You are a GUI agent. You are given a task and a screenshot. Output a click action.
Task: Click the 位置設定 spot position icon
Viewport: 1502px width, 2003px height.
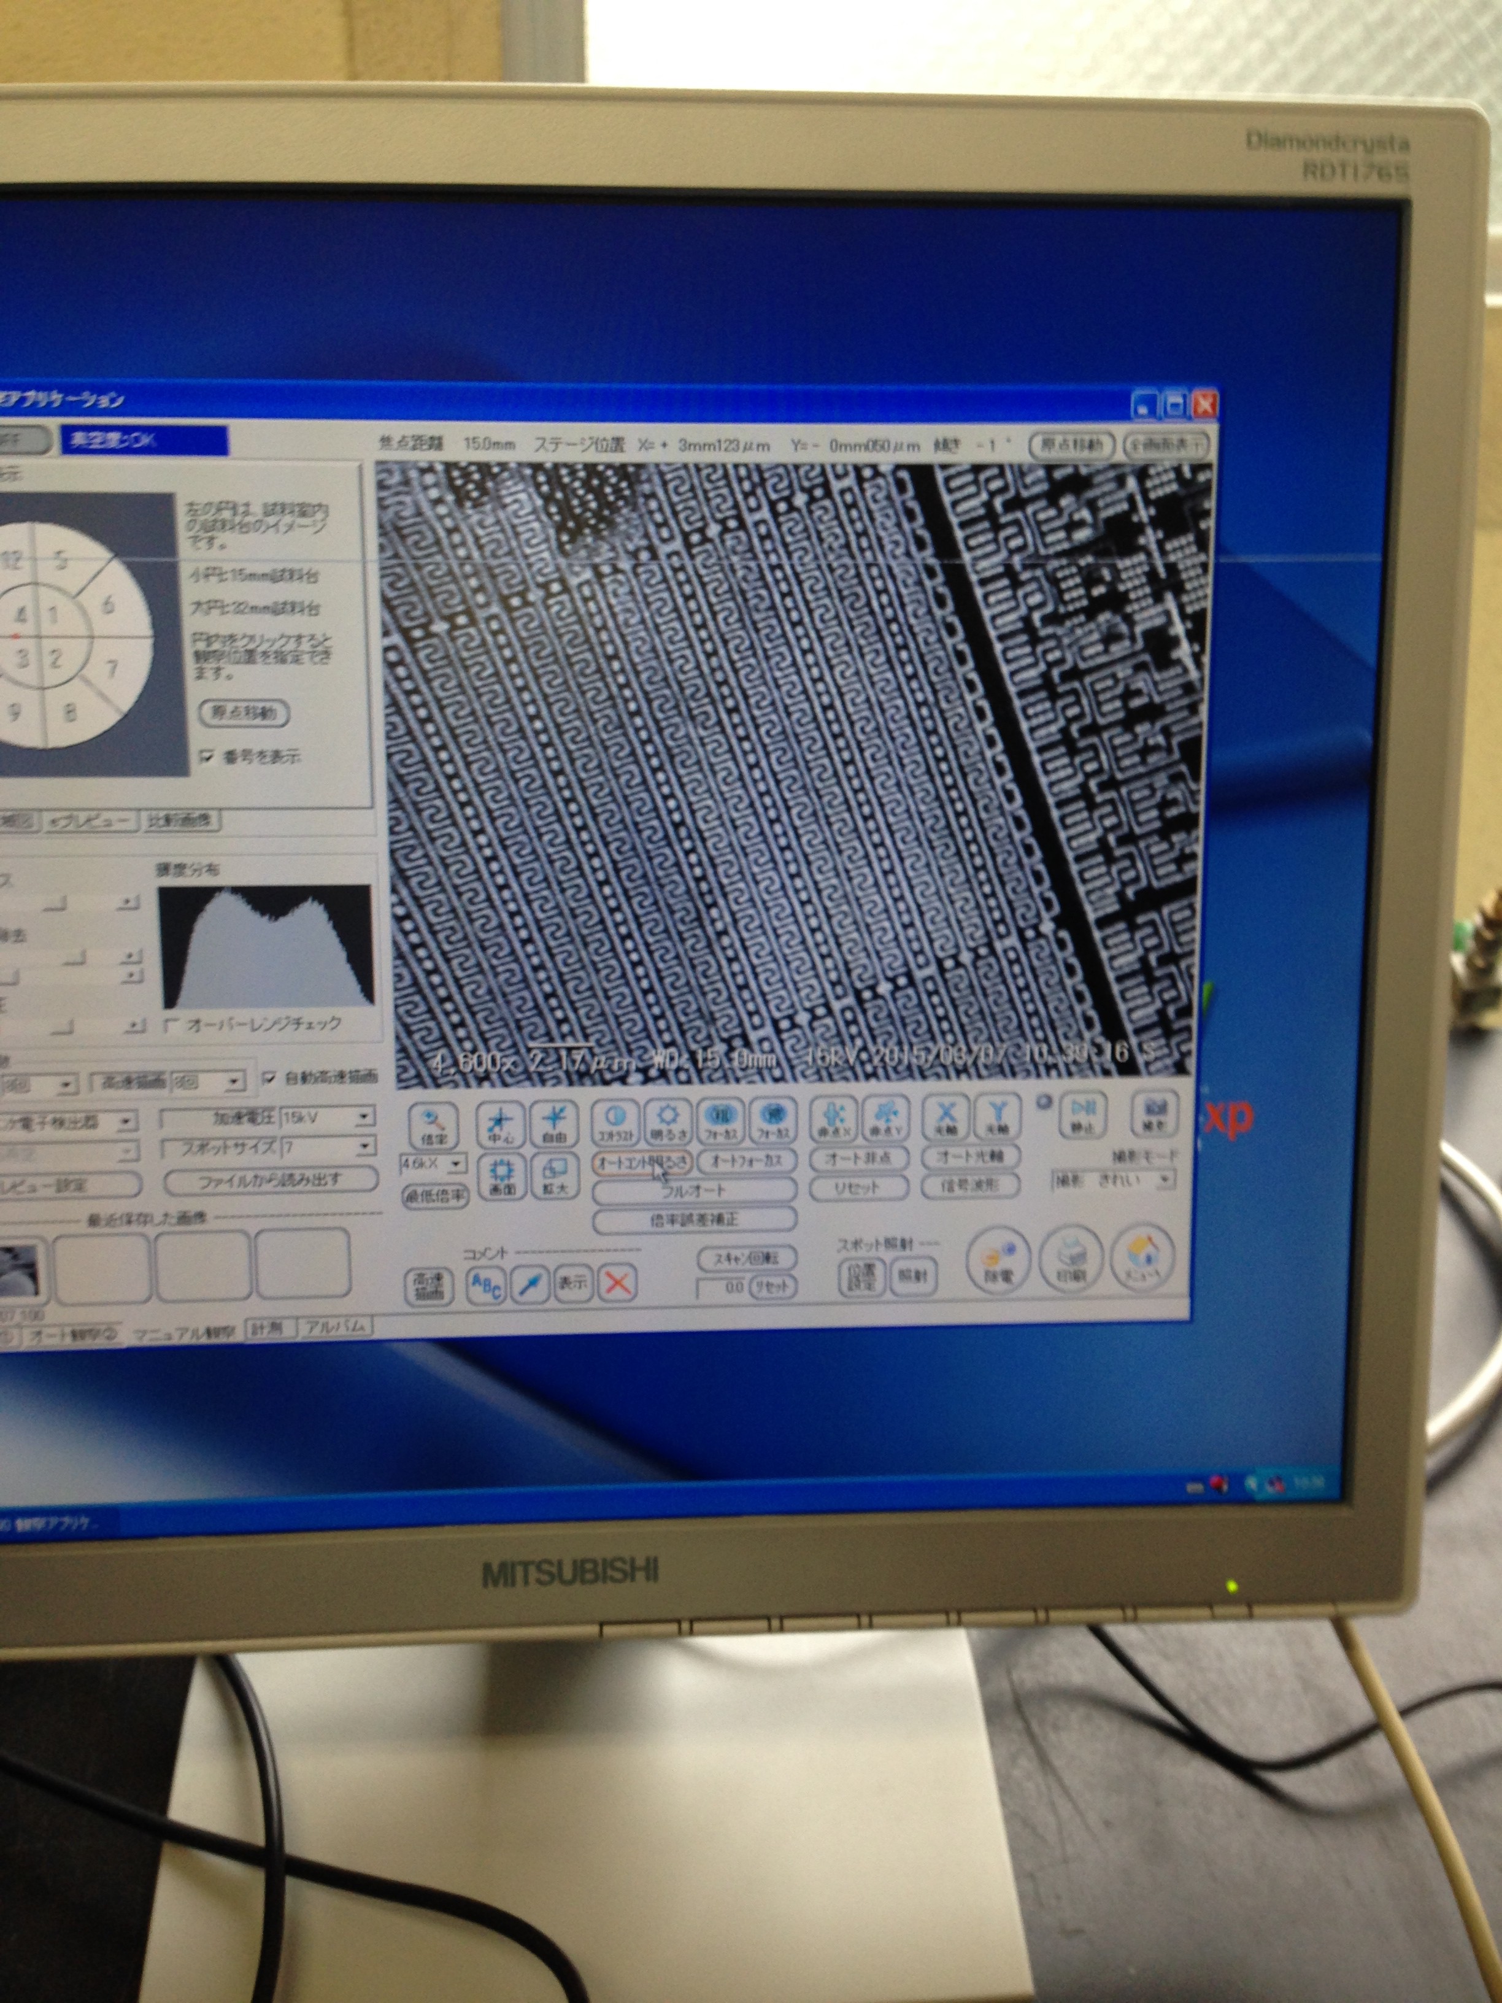(862, 1277)
